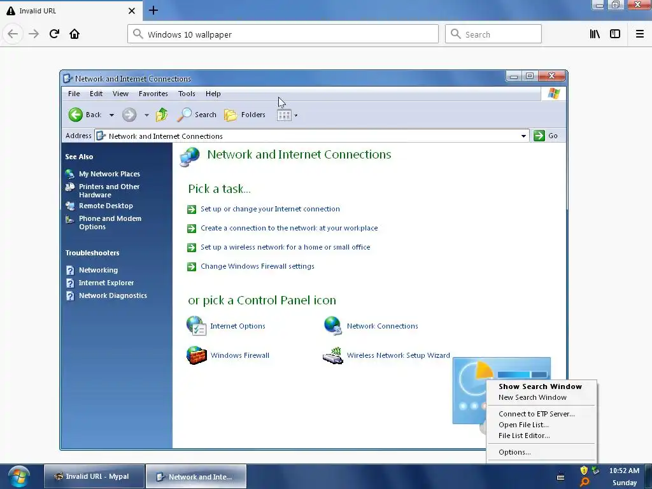
Task: Open Remote Desktop link
Action: coord(106,206)
